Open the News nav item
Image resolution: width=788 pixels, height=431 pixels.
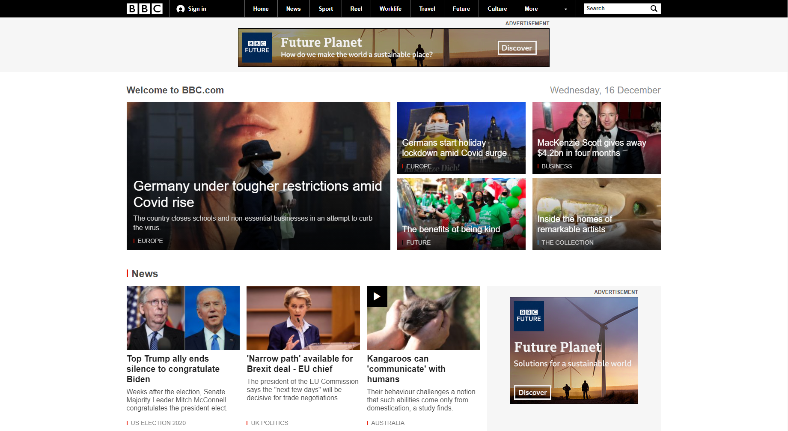click(x=293, y=9)
